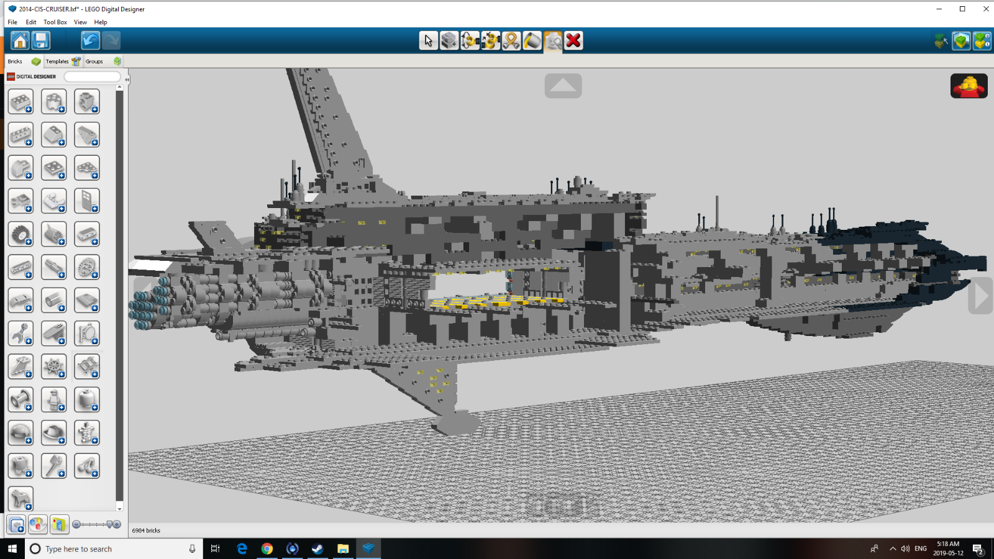Select the arrow Selection tool
Viewport: 994px width, 559px height.
(428, 41)
